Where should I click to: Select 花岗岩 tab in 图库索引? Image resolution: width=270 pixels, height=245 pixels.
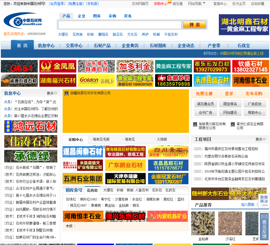click(92, 190)
